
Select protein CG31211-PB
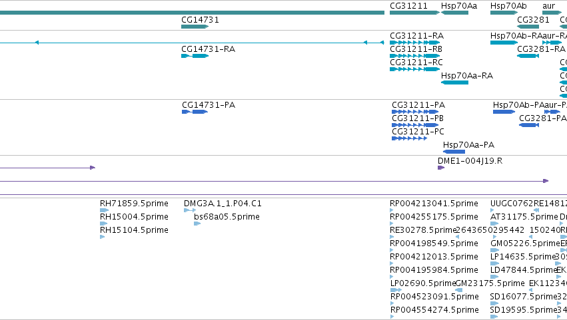[x=415, y=125]
